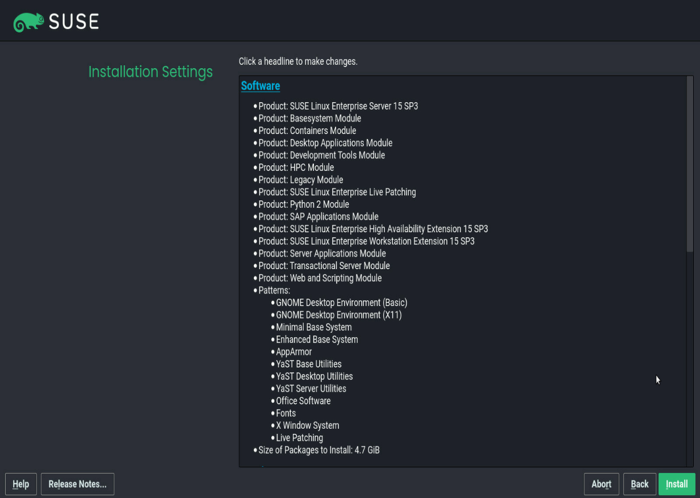Select 'Product: Transactional Server Module' line
Viewport: 700px width, 498px height.
point(324,266)
